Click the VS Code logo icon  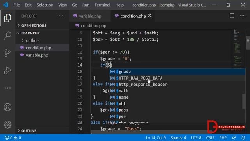click(x=5, y=5)
